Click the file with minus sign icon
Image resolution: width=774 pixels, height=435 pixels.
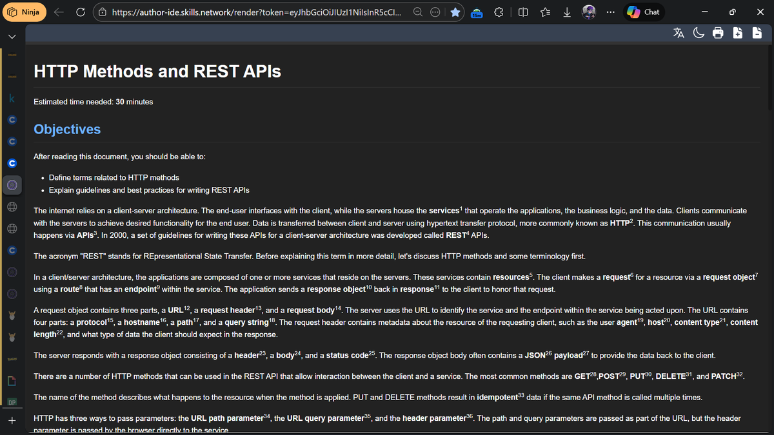click(x=757, y=33)
